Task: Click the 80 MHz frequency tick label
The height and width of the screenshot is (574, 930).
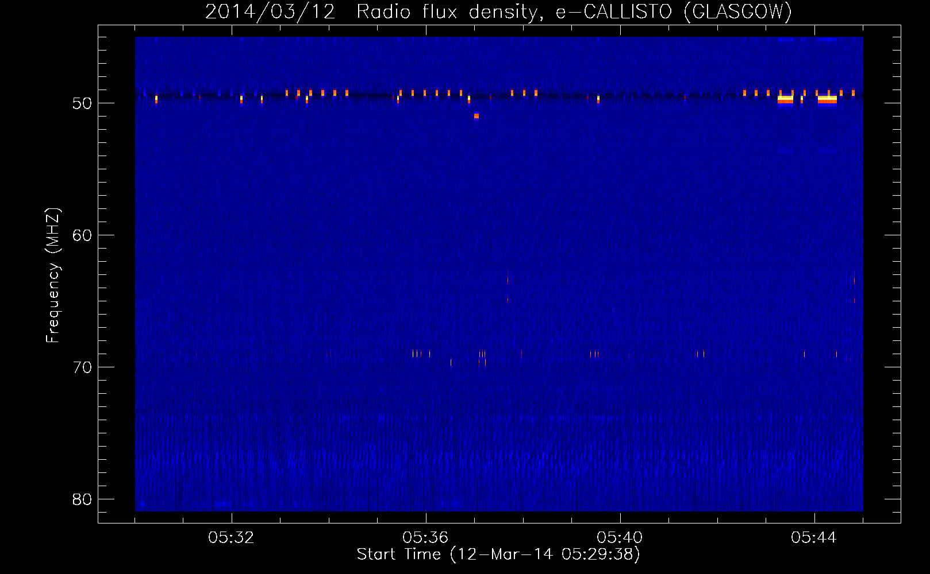Action: pyautogui.click(x=82, y=499)
